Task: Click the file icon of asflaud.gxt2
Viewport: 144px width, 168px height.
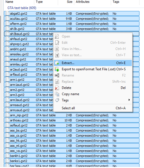Action: click(x=7, y=125)
